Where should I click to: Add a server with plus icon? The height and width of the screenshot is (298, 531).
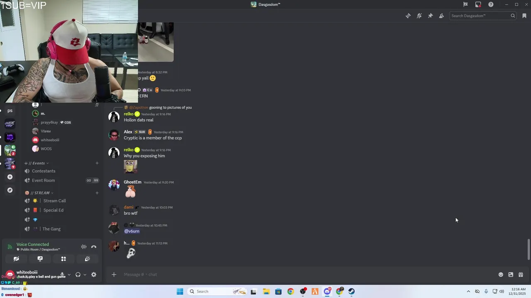click(10, 177)
